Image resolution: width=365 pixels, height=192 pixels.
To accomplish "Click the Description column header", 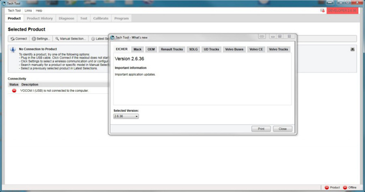I will pos(30,85).
